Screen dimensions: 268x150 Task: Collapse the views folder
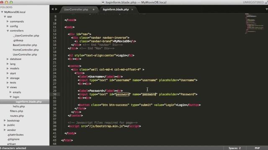[8, 87]
